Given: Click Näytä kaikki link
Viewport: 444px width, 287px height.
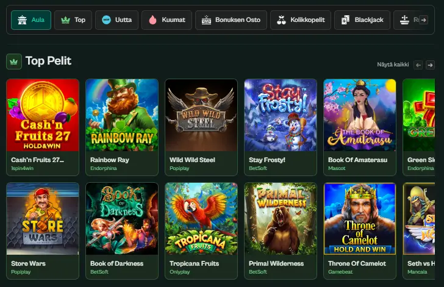Looking at the screenshot, I should pyautogui.click(x=393, y=65).
